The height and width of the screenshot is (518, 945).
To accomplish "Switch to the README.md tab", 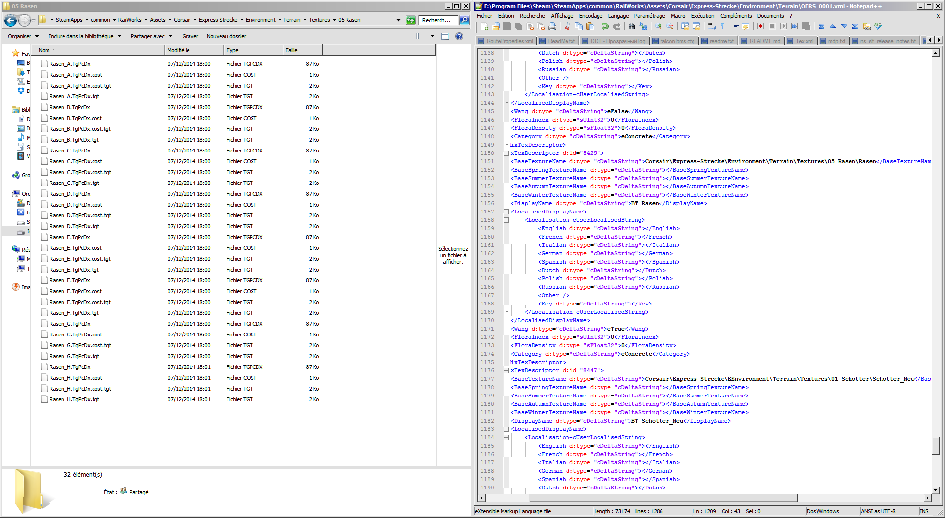I will pyautogui.click(x=764, y=41).
